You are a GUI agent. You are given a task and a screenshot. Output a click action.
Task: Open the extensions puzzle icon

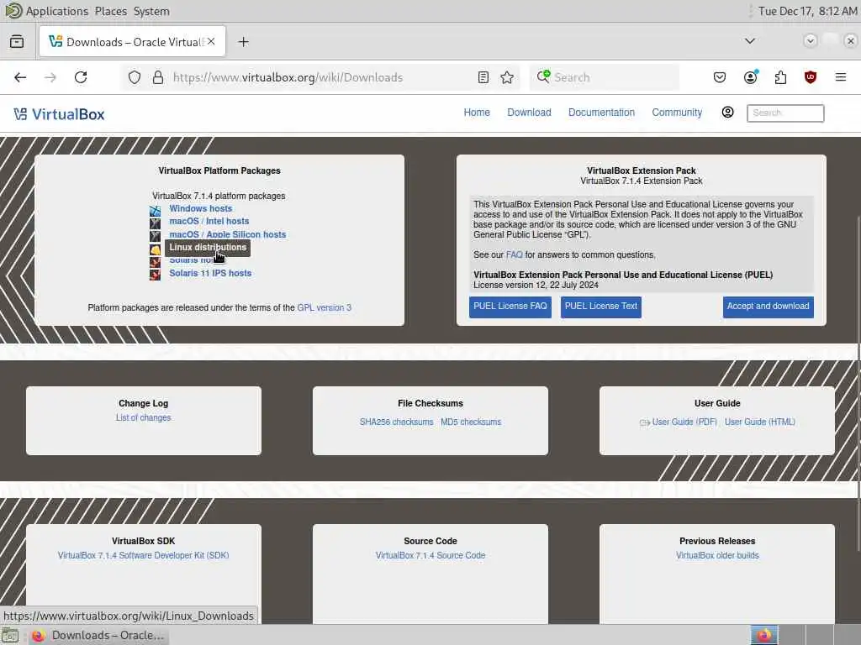click(x=780, y=77)
